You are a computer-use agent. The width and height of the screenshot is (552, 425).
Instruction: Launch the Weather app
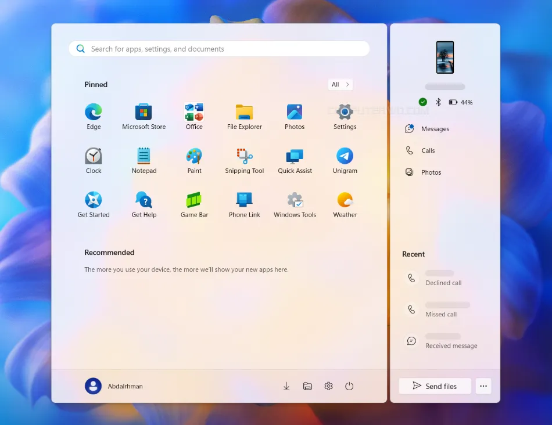click(x=345, y=205)
